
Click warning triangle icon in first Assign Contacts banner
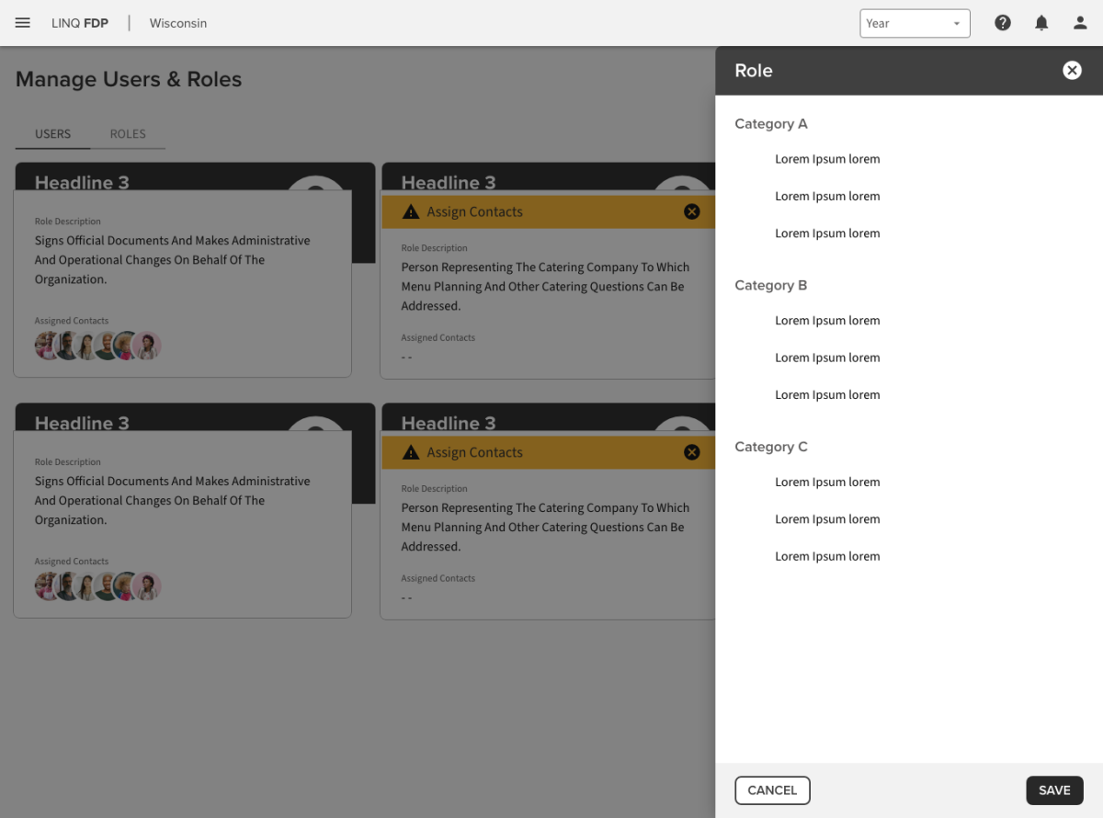411,212
